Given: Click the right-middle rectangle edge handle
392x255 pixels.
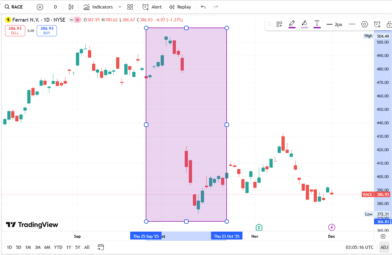Looking at the screenshot, I should pyautogui.click(x=227, y=125).
